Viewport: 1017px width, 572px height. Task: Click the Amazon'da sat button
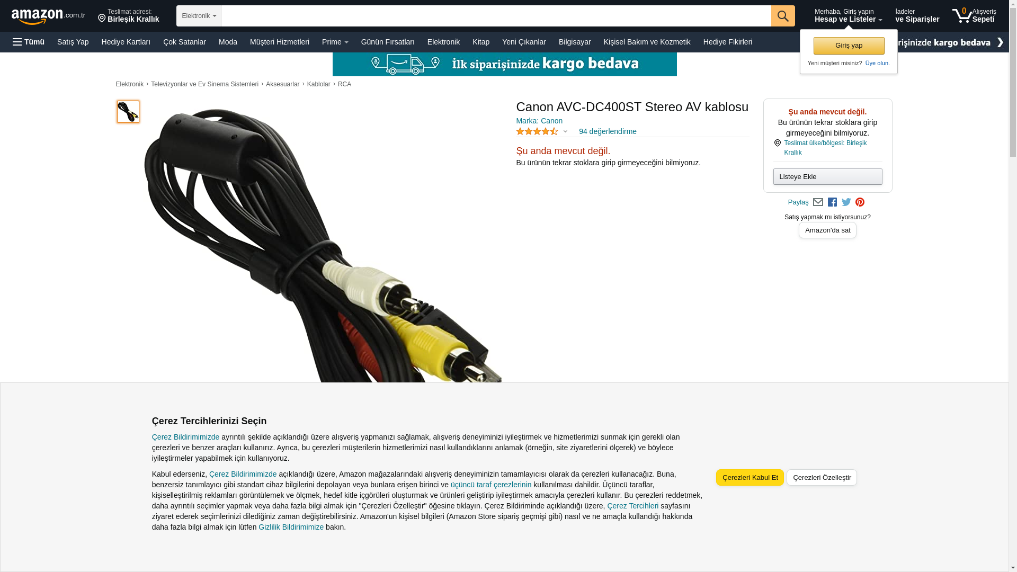click(827, 230)
